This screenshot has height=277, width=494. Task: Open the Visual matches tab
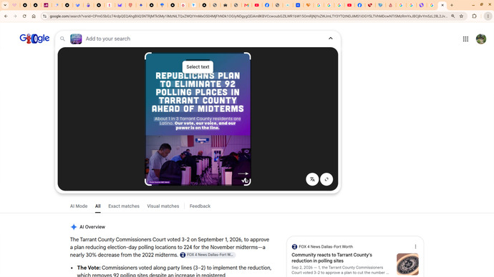163,206
